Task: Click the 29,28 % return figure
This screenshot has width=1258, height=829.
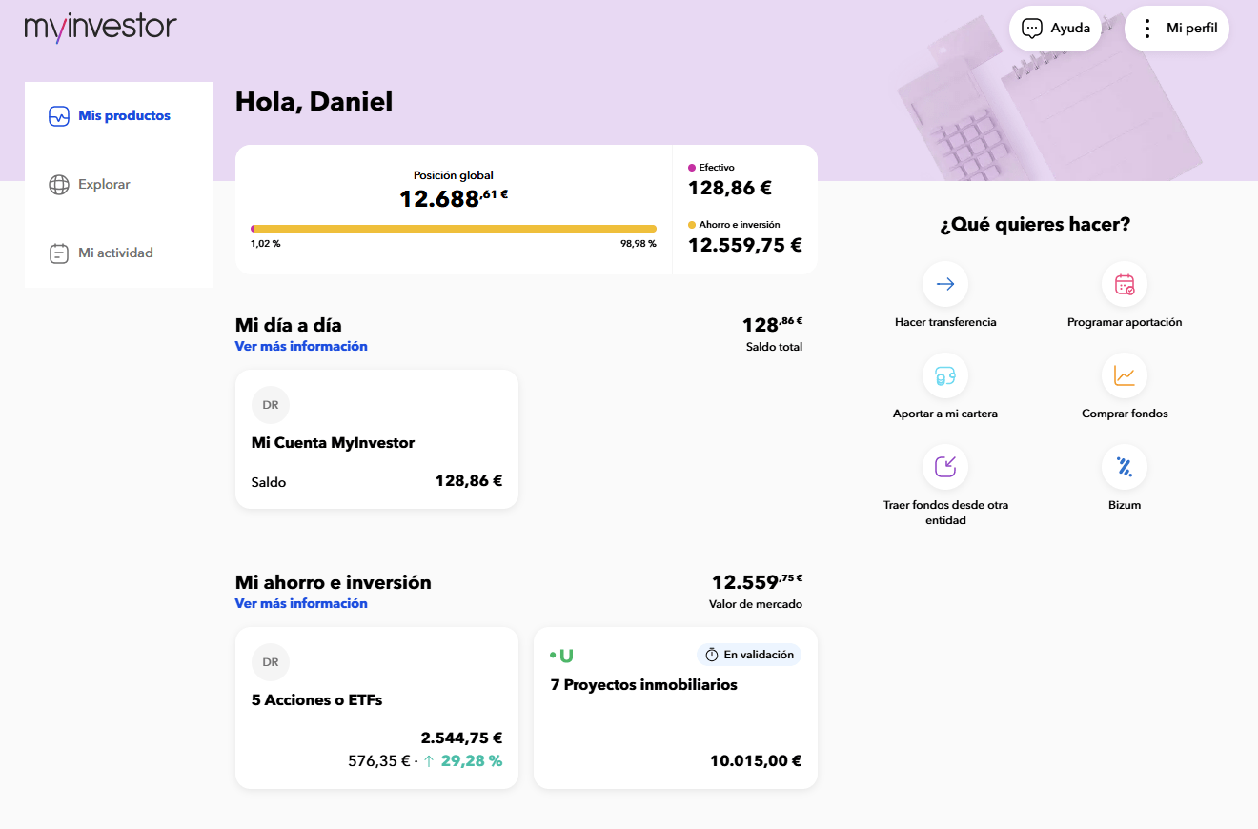Action: (x=472, y=761)
